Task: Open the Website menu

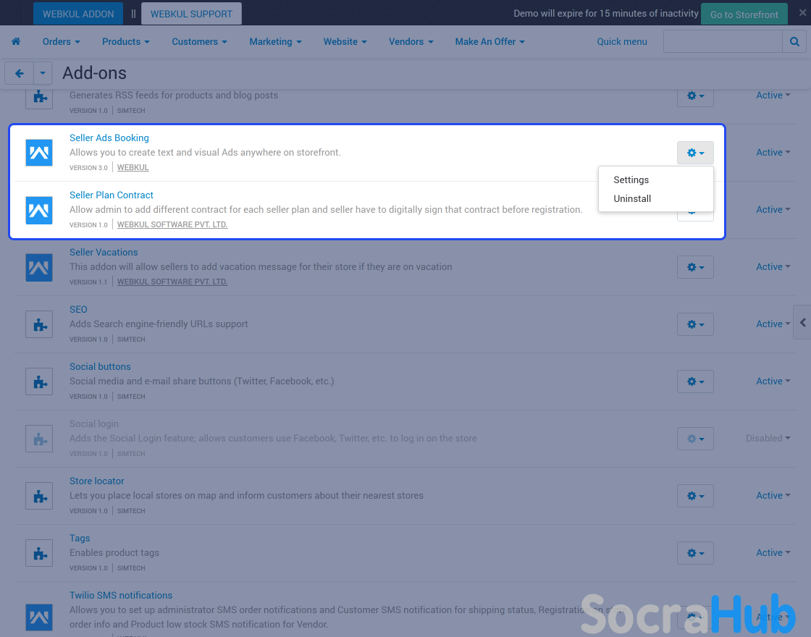Action: (x=345, y=41)
